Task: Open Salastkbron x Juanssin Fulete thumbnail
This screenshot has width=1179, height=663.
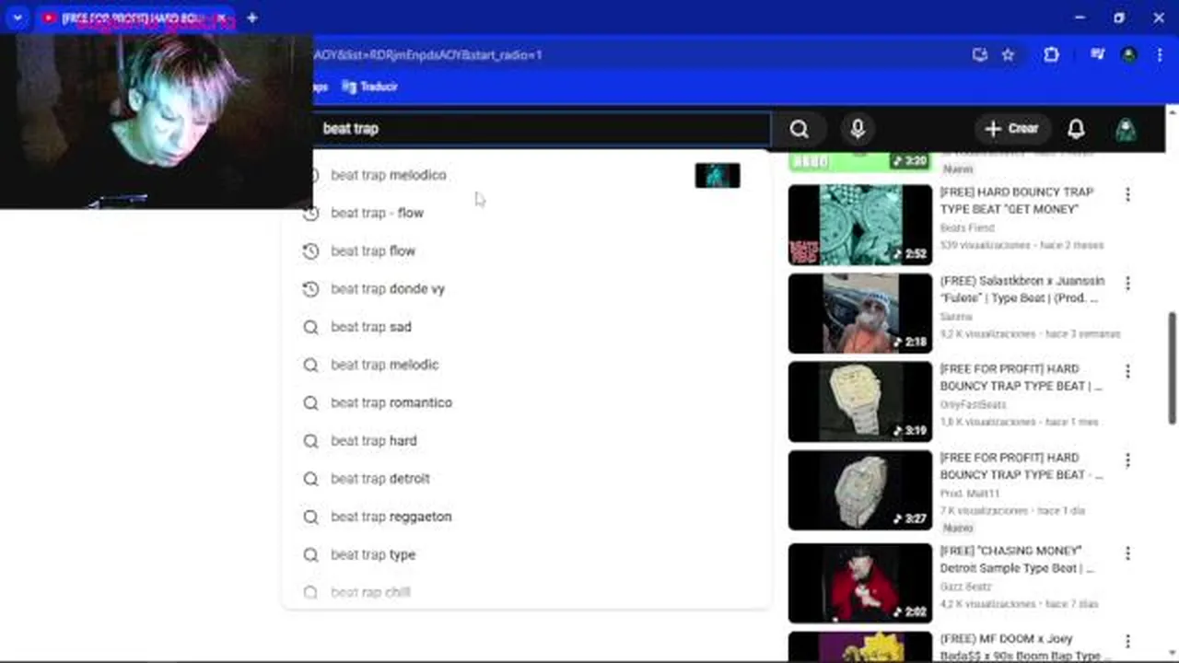Action: coord(860,313)
